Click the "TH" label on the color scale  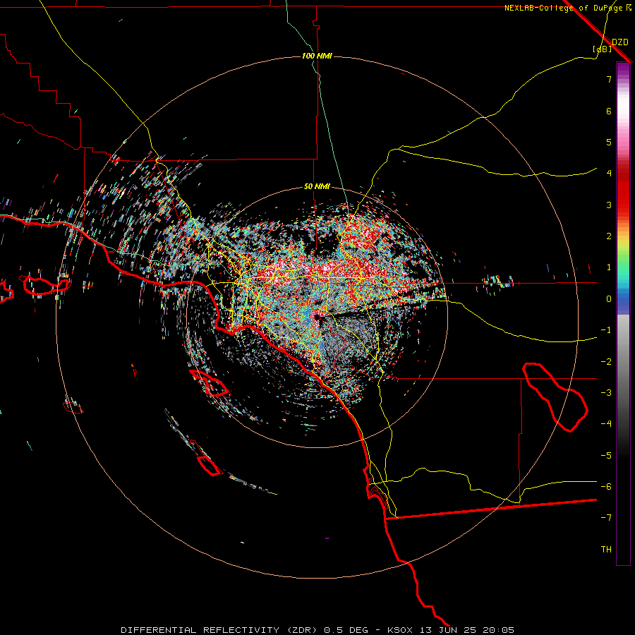tap(606, 550)
